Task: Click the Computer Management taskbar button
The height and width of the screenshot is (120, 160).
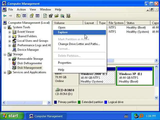Action: [46, 116]
